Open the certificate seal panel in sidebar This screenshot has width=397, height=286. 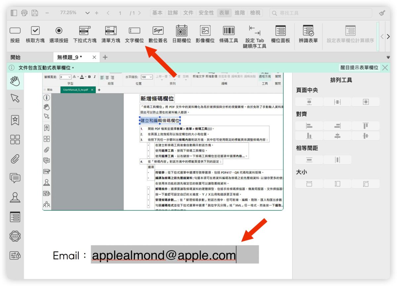pos(15,236)
